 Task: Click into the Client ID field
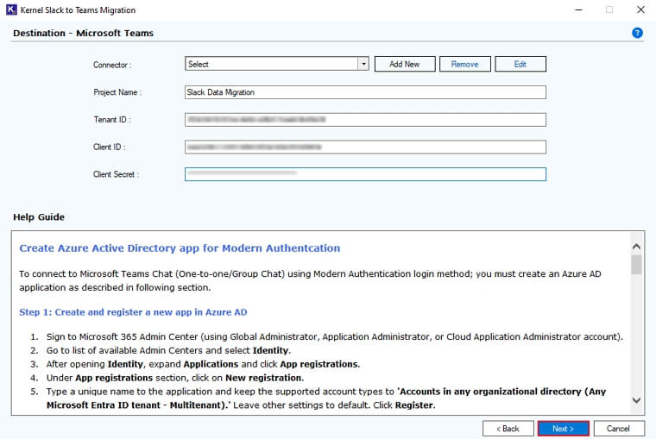tap(365, 147)
